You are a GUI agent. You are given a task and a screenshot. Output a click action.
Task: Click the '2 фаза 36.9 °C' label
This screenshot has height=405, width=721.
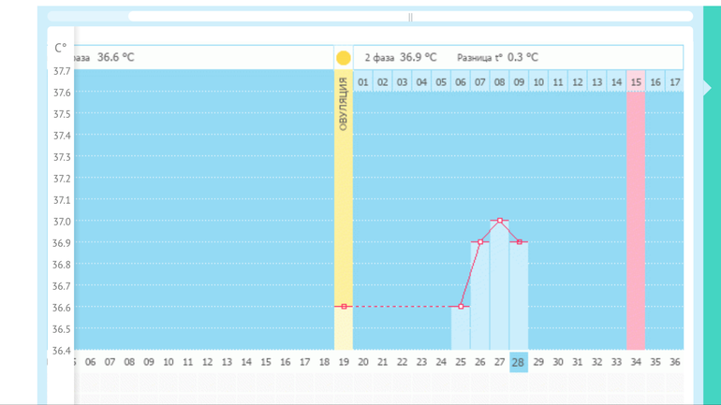click(x=401, y=58)
